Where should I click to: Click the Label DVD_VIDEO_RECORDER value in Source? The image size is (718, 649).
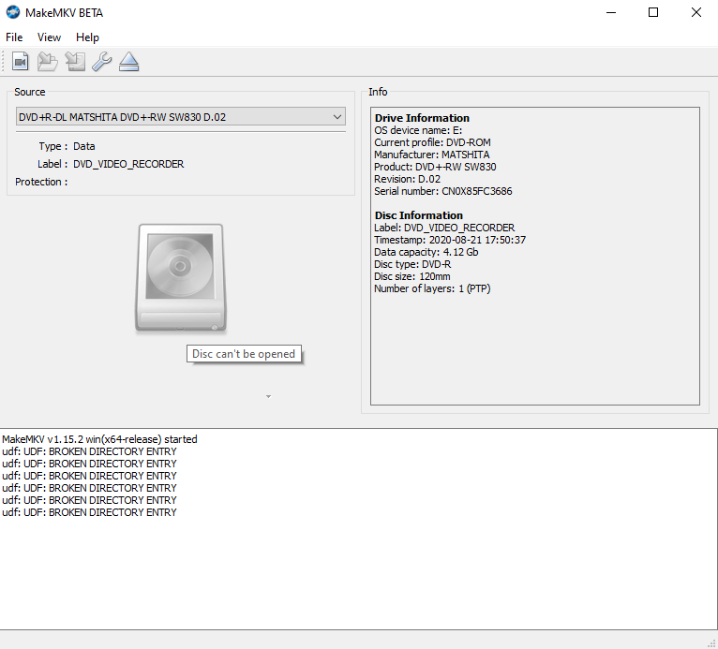(x=128, y=164)
